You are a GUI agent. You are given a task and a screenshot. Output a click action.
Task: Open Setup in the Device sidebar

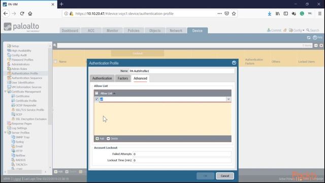click(x=15, y=46)
